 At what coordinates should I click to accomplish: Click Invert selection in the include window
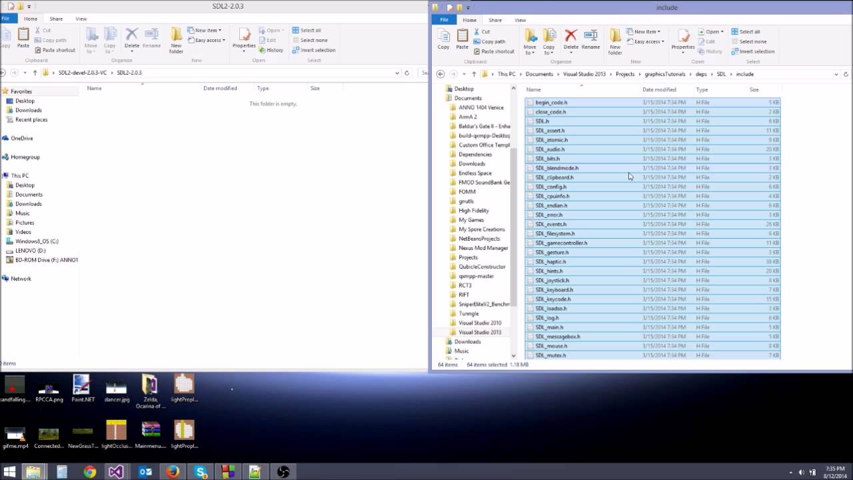[752, 51]
